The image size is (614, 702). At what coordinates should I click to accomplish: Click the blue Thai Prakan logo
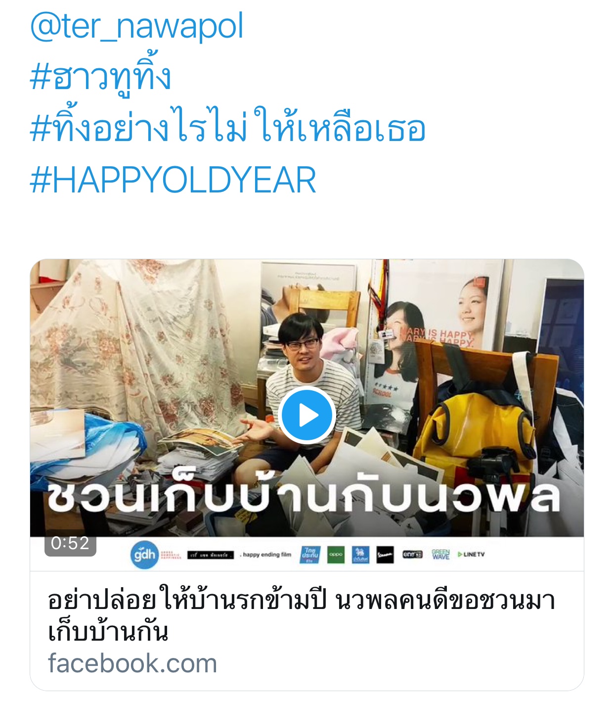click(x=310, y=555)
